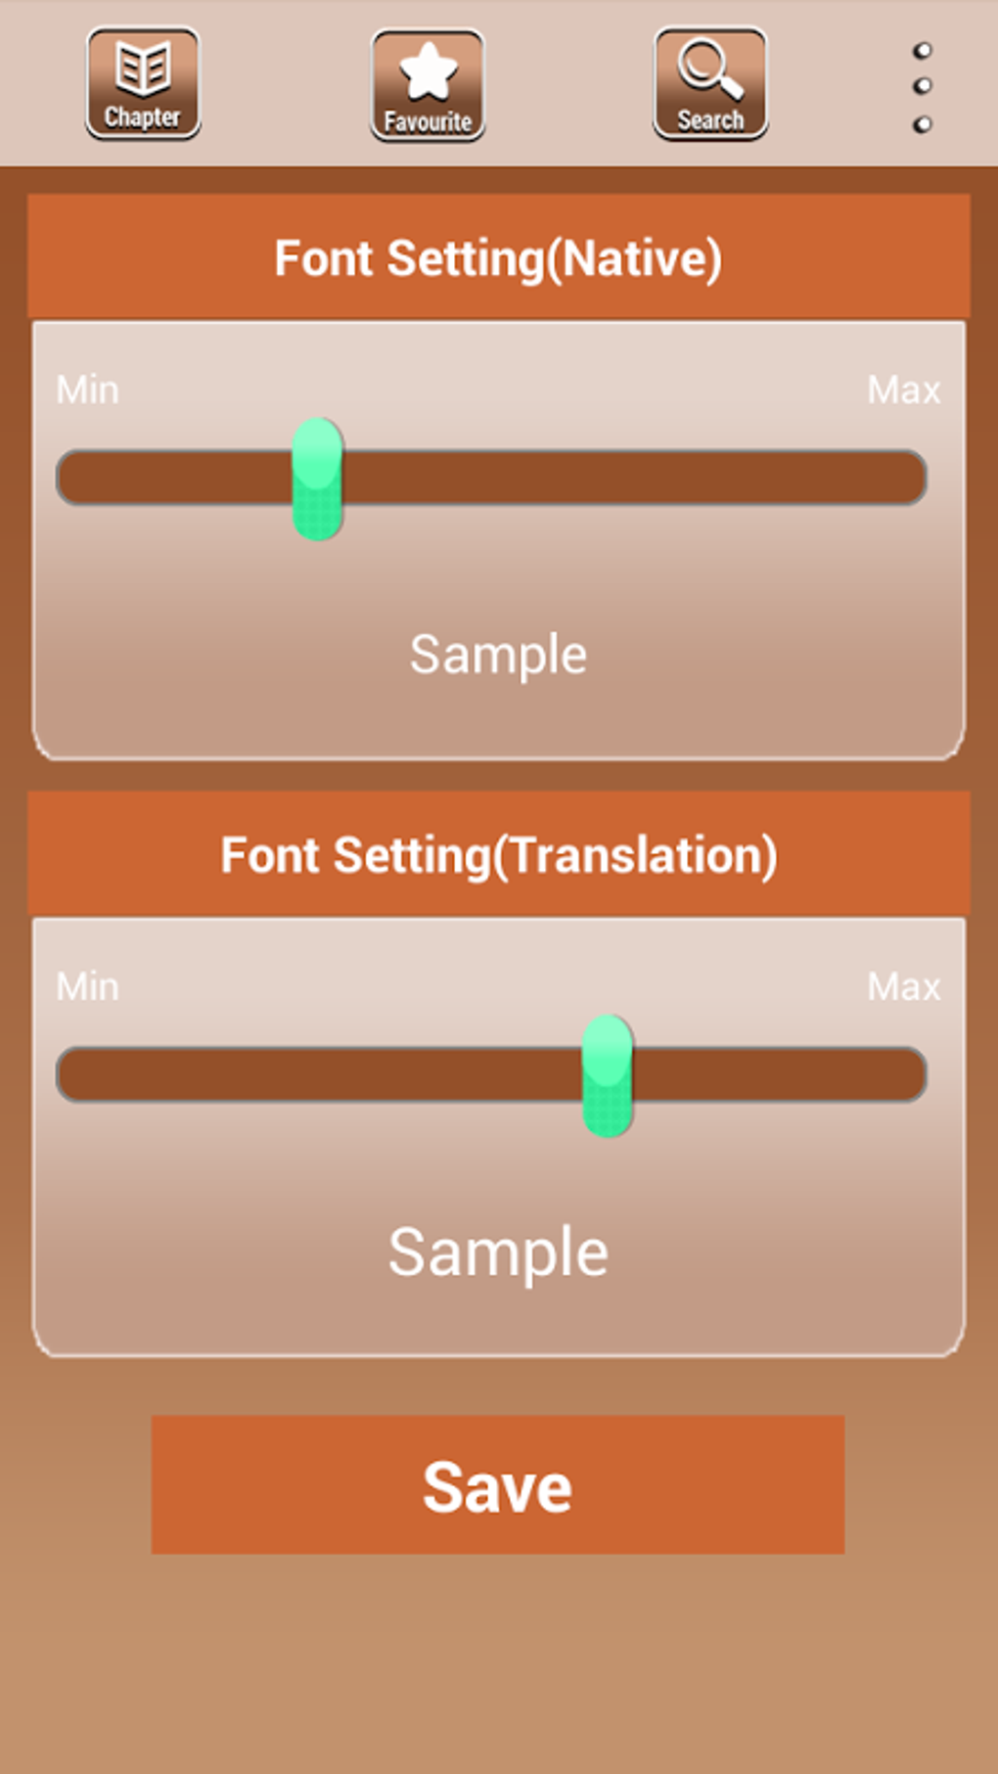This screenshot has width=998, height=1774.
Task: Click Native font slider track at Max end
Action: (905, 478)
